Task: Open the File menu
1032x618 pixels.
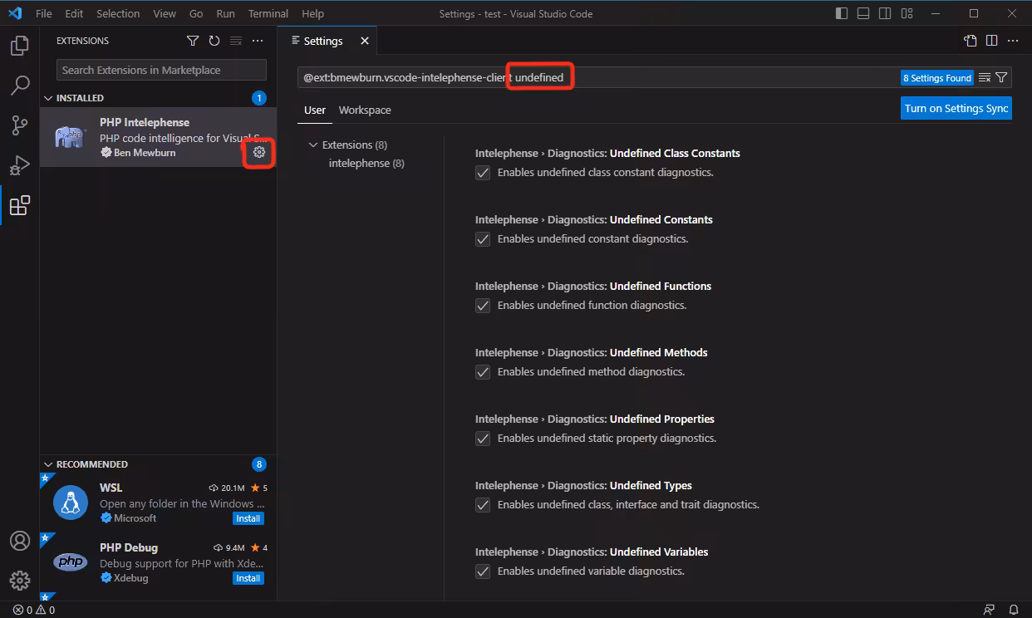Action: [x=44, y=13]
